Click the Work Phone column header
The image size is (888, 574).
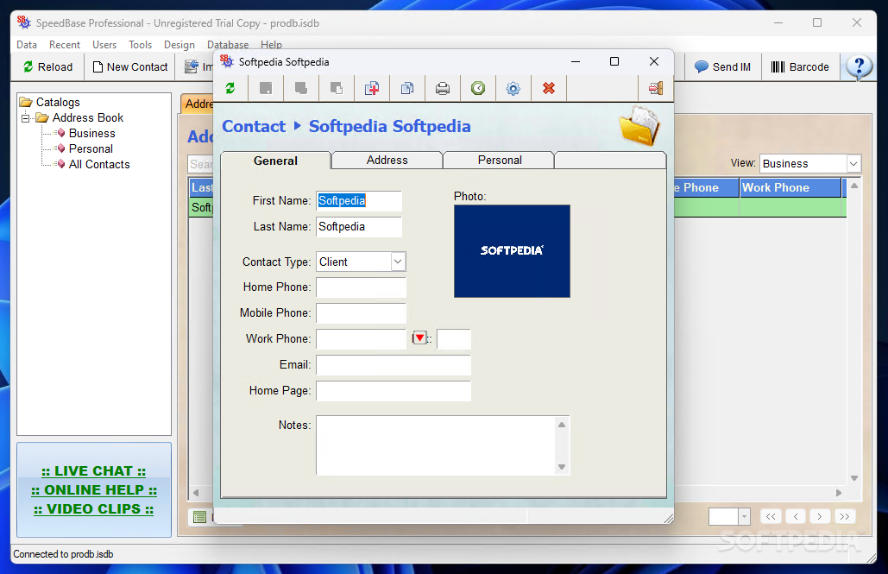coord(790,187)
